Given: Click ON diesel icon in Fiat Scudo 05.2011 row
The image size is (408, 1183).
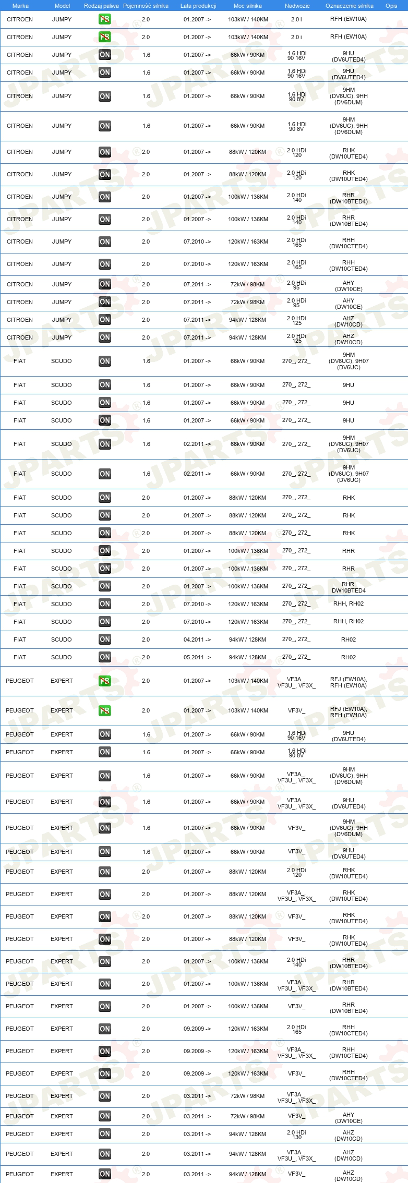Looking at the screenshot, I should pos(105,657).
